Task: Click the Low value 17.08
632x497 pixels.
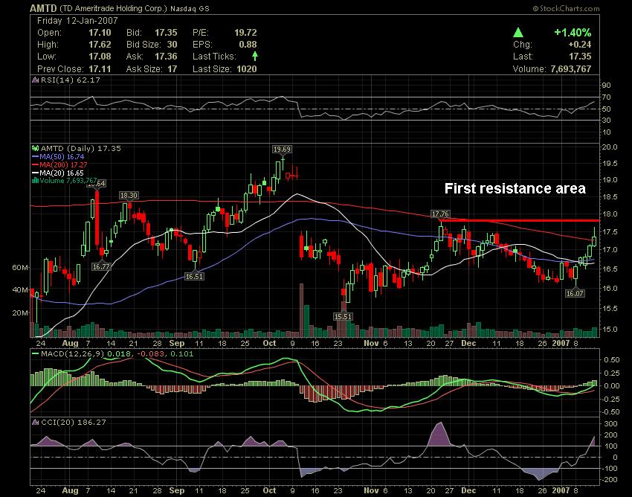Action: click(100, 56)
